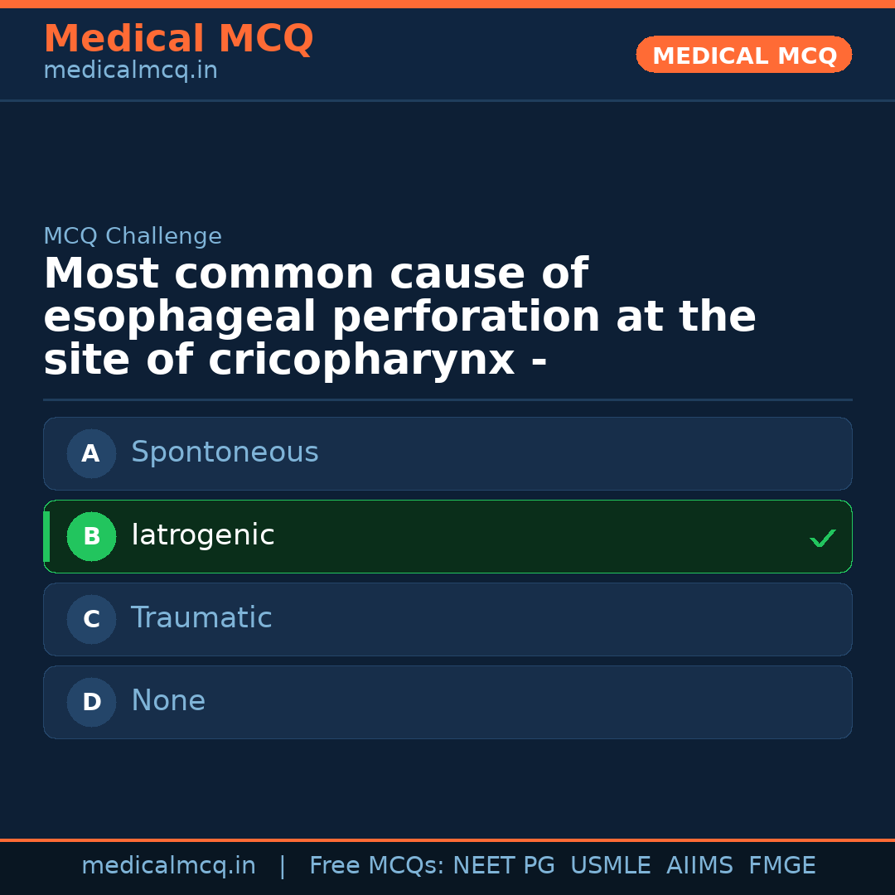Viewport: 895px width, 895px height.
Task: Expand the highlighted Iatrogenic answer card
Action: (447, 536)
